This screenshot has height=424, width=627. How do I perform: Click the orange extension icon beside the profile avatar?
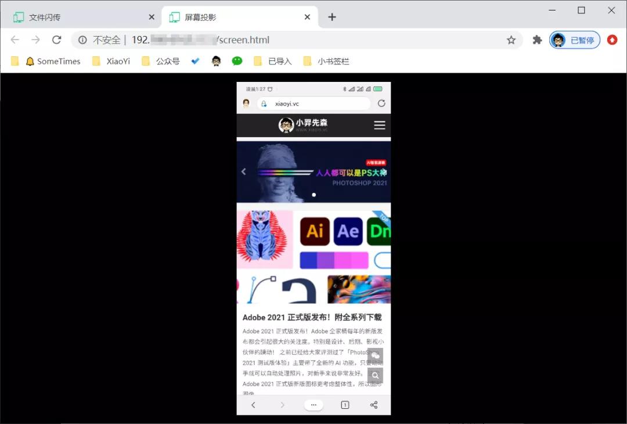coord(612,40)
